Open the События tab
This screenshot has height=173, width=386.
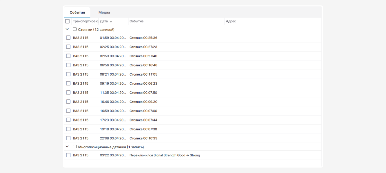(77, 12)
